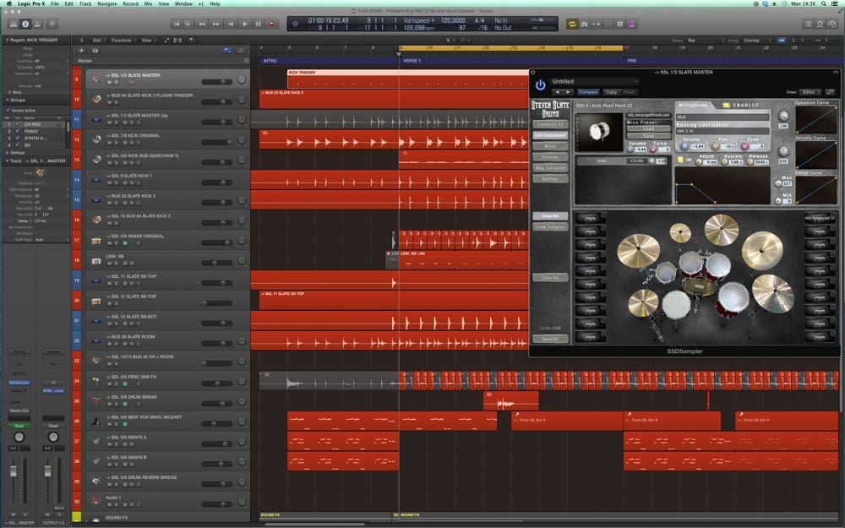Open the Help menu
Screen dimensions: 845x528
215,3
